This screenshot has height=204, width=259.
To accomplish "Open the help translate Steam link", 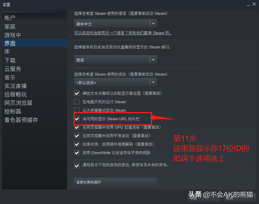I will tap(123, 33).
